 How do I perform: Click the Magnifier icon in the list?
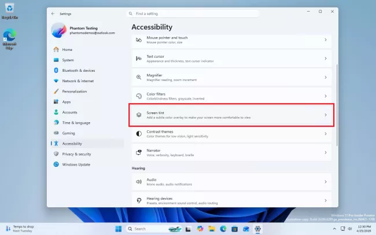[x=139, y=77]
